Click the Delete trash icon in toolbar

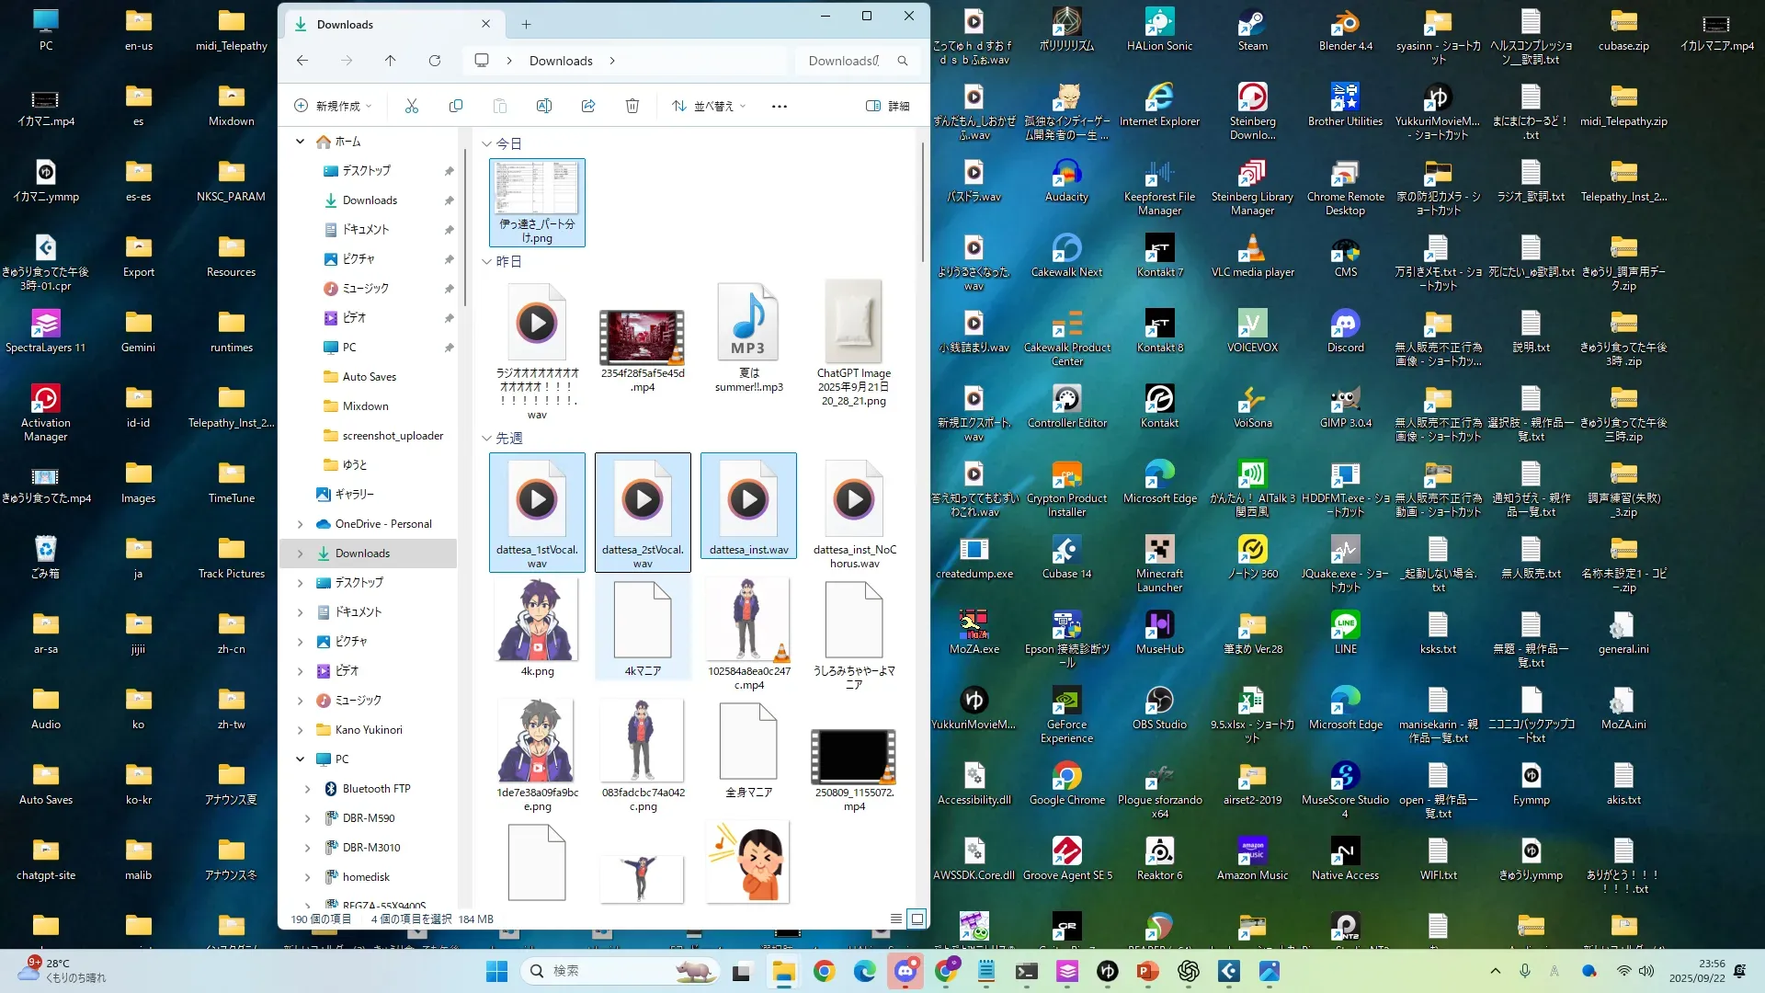632,106
